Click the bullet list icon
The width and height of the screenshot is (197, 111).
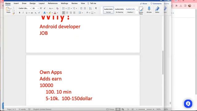[x=63, y=8]
